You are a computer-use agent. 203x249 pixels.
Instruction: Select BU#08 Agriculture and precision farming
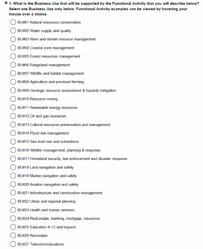13,82
